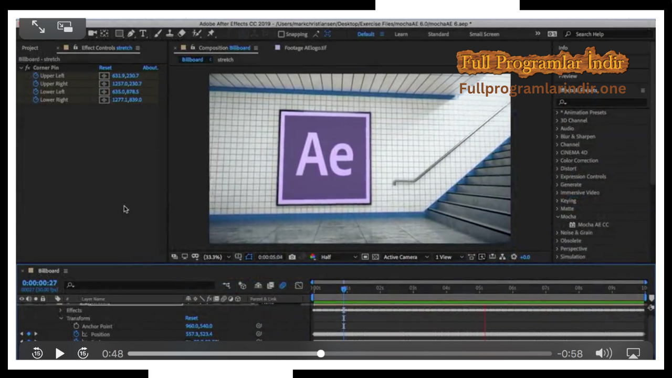
Task: Switch to the Project panel tab
Action: click(x=30, y=48)
